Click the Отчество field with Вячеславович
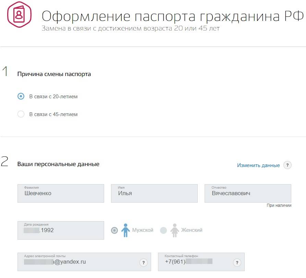Viewport: 306px width, 278px height. pyautogui.click(x=248, y=193)
